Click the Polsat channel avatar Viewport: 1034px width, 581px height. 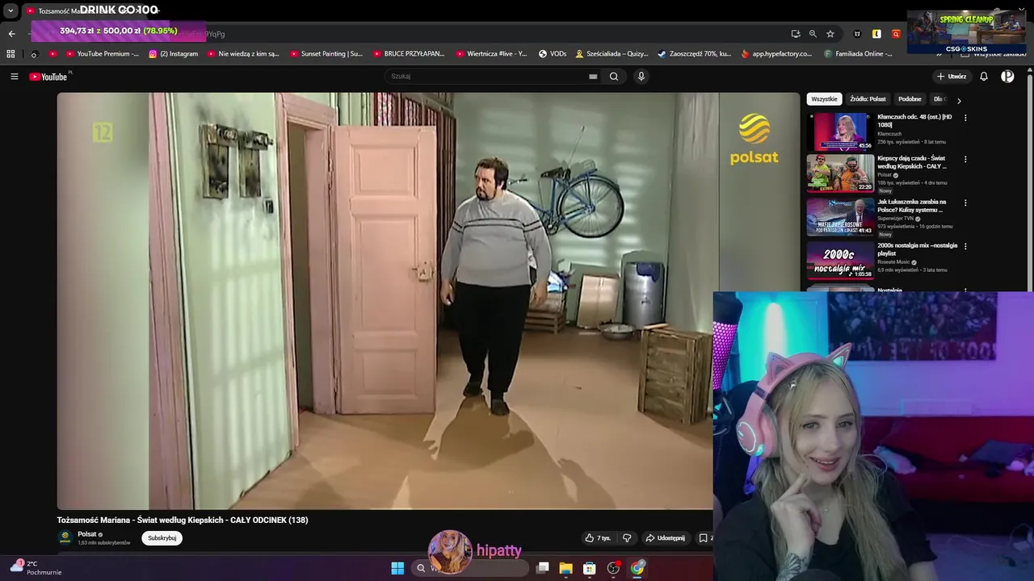coord(65,537)
